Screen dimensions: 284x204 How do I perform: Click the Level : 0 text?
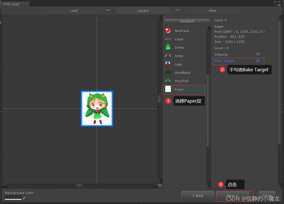(221, 48)
